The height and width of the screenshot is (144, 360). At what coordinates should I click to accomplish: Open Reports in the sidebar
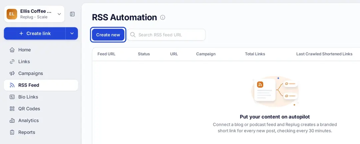tap(41, 132)
